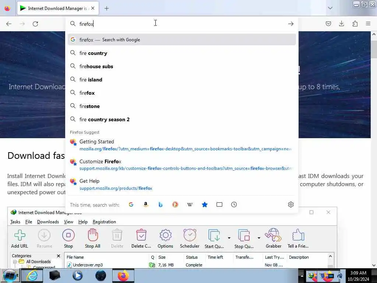The width and height of the screenshot is (377, 283).
Task: Search open Tabs with the rectangle icon
Action: 219,205
